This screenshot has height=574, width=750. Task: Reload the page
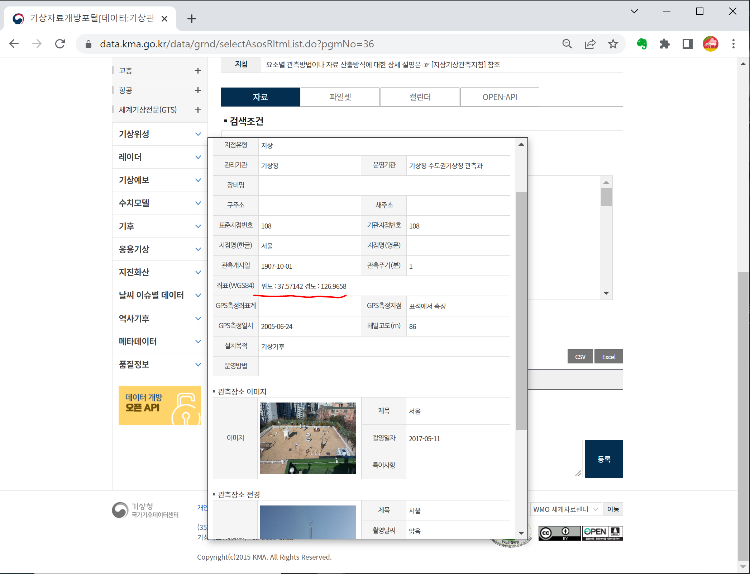[60, 44]
